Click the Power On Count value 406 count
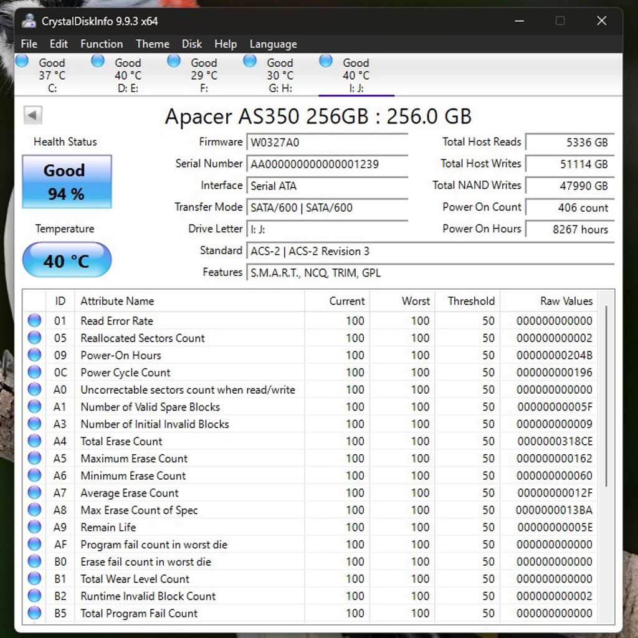 coord(569,207)
